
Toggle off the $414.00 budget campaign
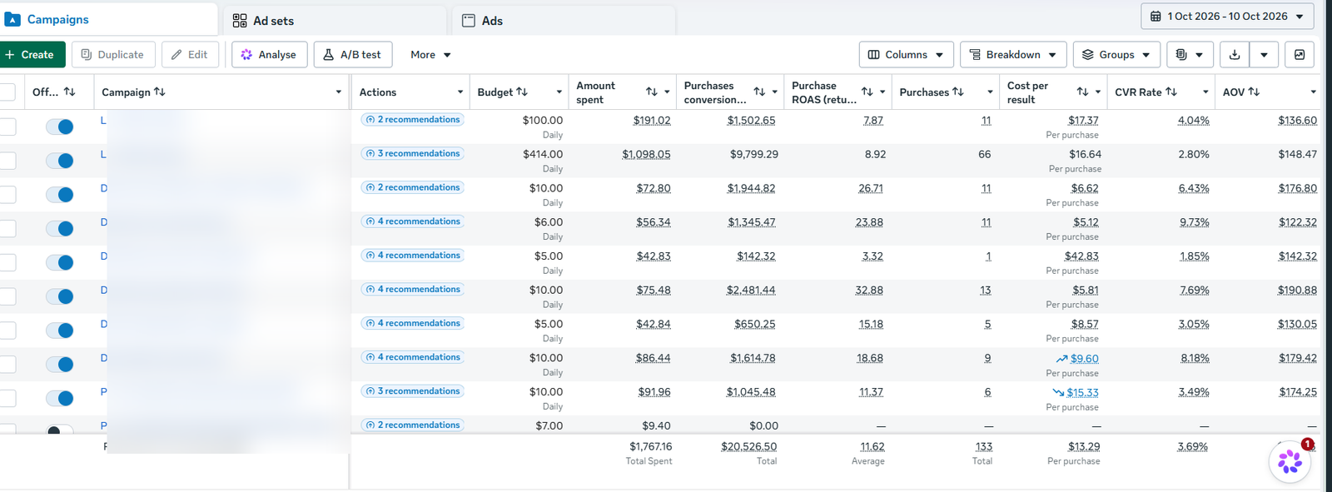click(x=60, y=161)
